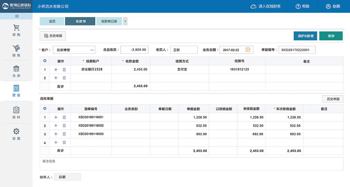Switch to the 收款单记录 tab
Screen dimensions: 350x187
[x=109, y=21]
